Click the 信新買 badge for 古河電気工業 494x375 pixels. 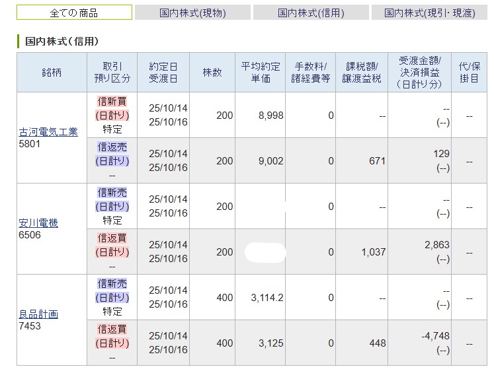coord(112,101)
